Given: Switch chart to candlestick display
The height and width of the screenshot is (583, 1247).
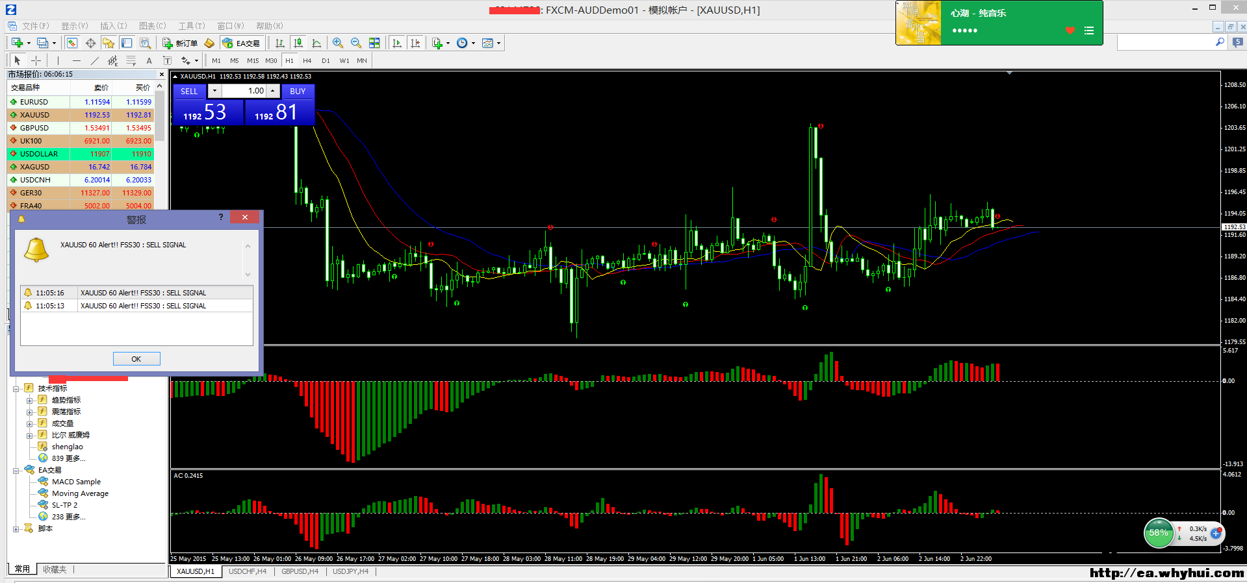Looking at the screenshot, I should coord(298,43).
